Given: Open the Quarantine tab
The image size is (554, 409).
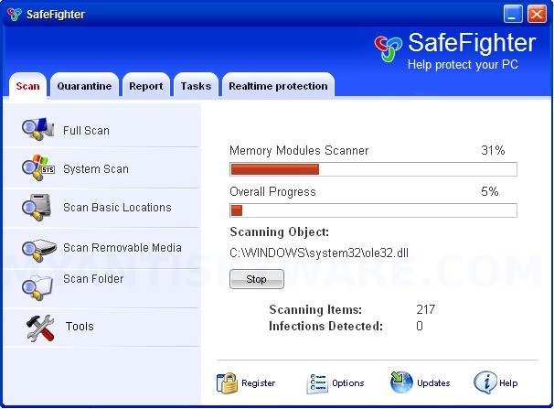Looking at the screenshot, I should pos(84,86).
